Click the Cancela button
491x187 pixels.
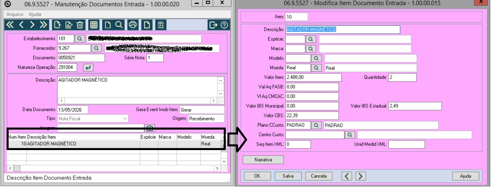[319, 176]
